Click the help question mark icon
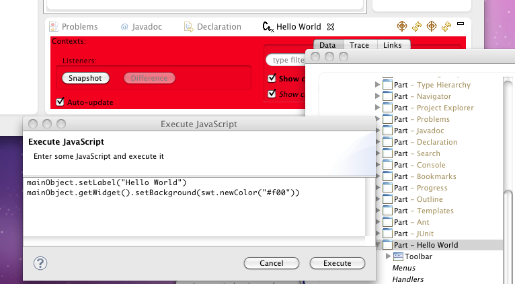 40,263
